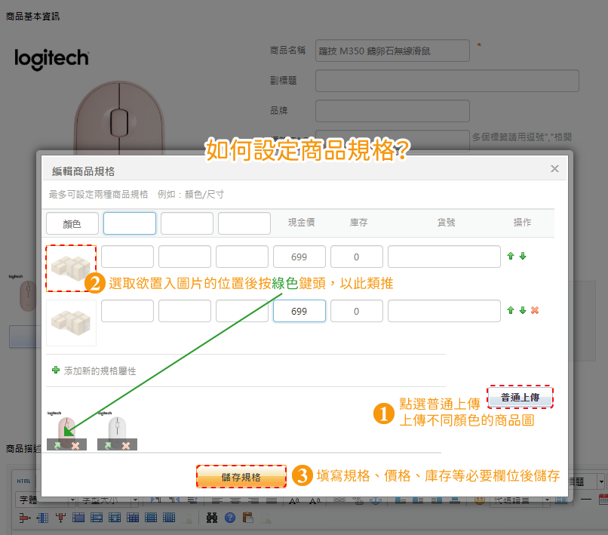Click the 普通上傳 upload button

(x=520, y=397)
